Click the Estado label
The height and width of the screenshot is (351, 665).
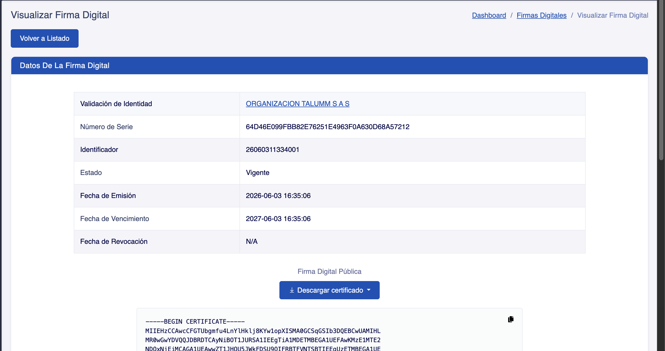[91, 173]
